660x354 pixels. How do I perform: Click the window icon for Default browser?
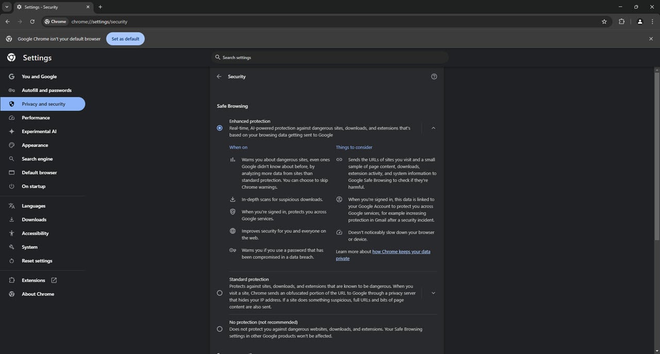(11, 173)
